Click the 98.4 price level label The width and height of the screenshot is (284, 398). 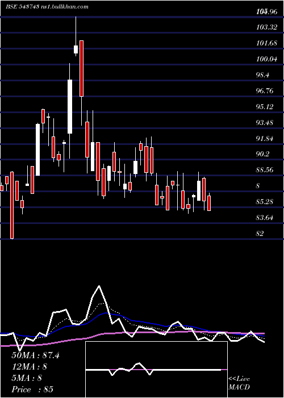click(x=264, y=75)
